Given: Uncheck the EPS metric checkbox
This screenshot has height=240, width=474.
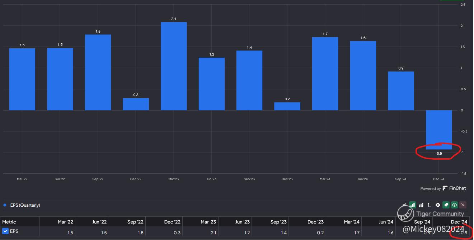Looking at the screenshot, I should coord(5,231).
